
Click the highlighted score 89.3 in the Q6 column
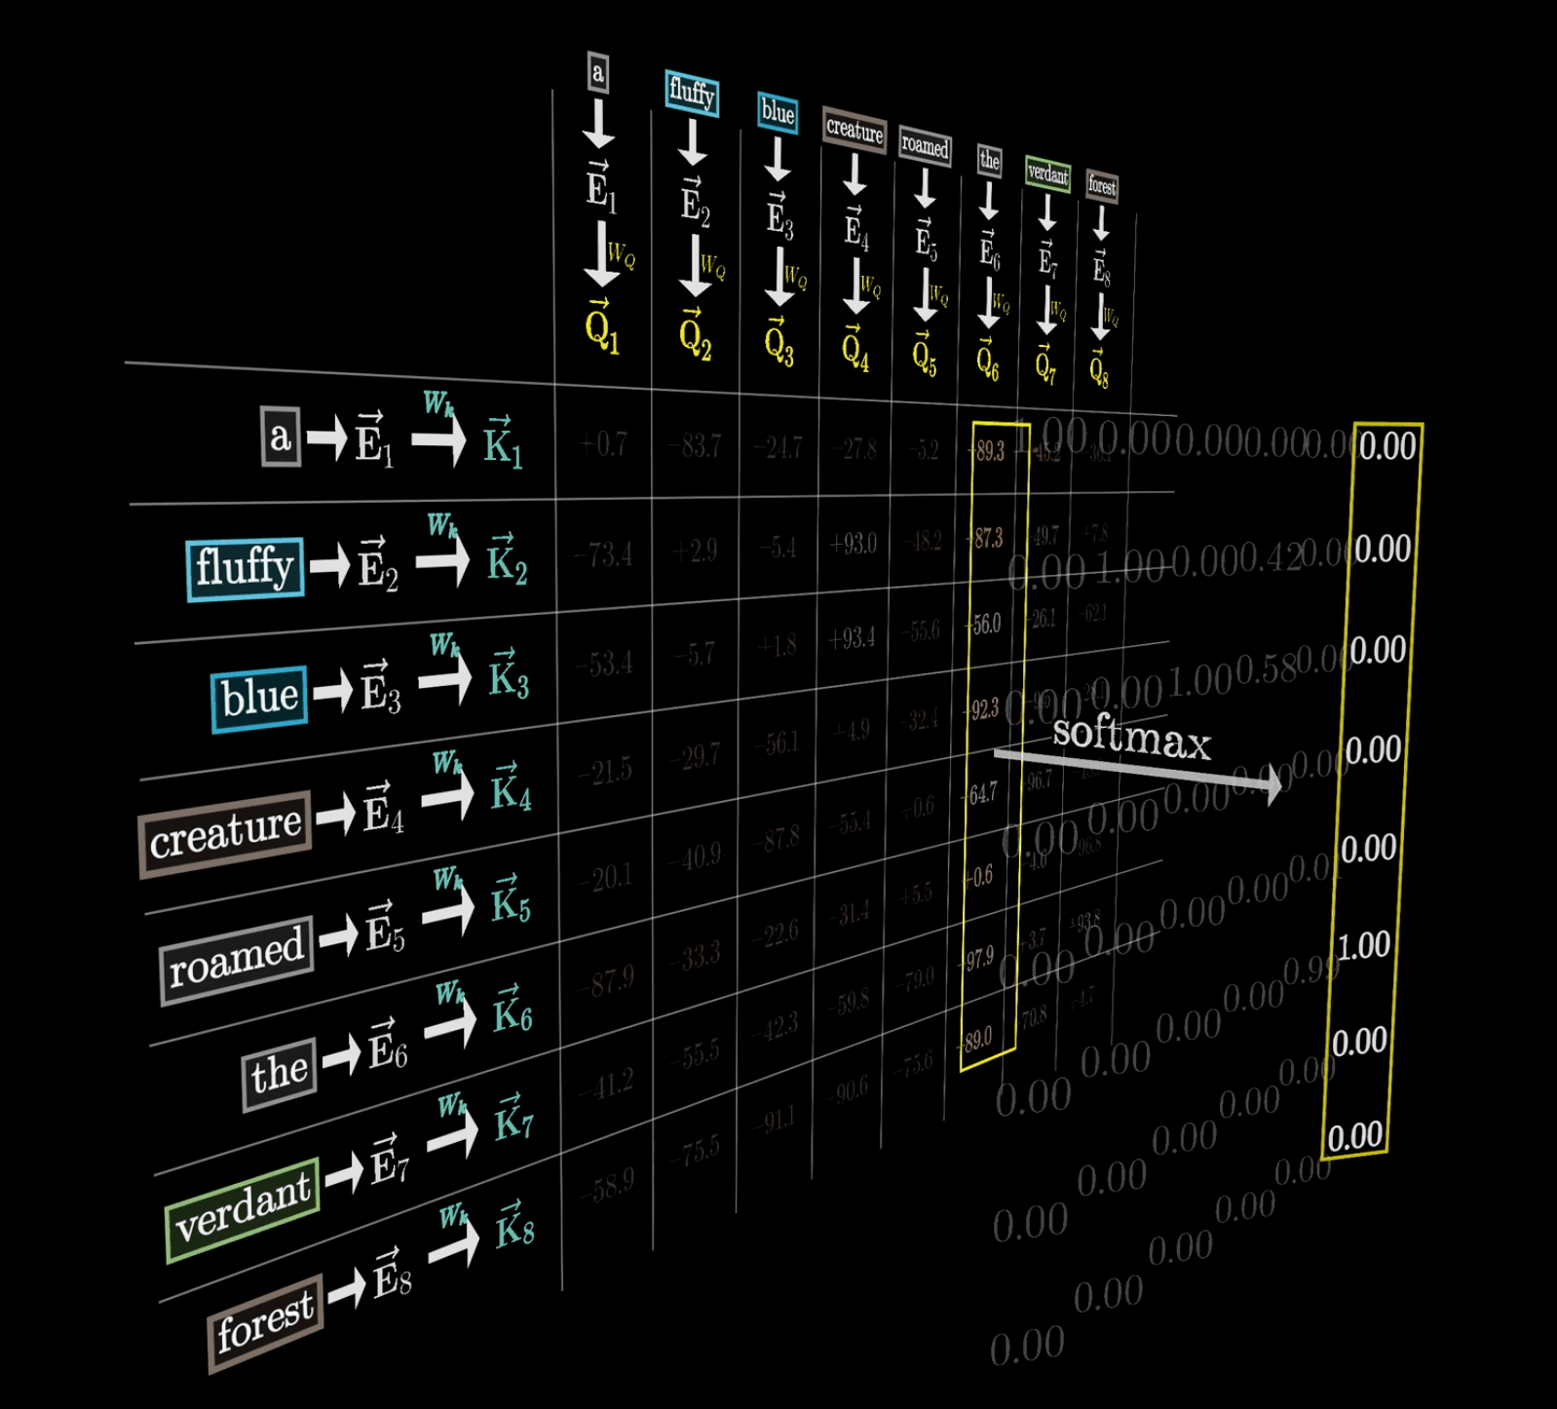click(986, 450)
